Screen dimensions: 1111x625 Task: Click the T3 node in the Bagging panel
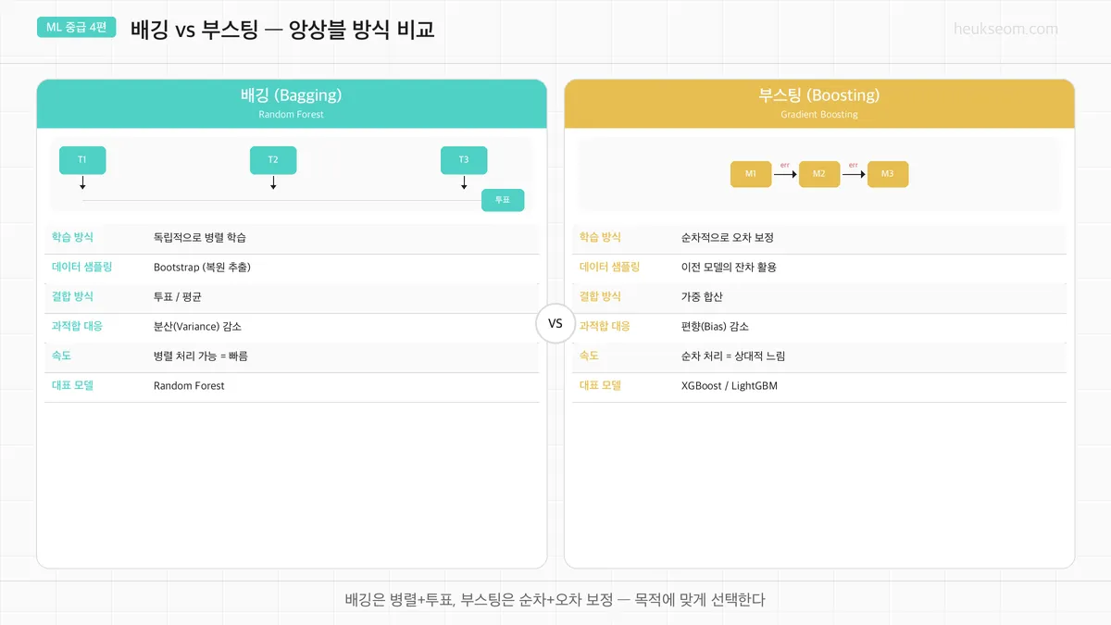[x=463, y=159]
